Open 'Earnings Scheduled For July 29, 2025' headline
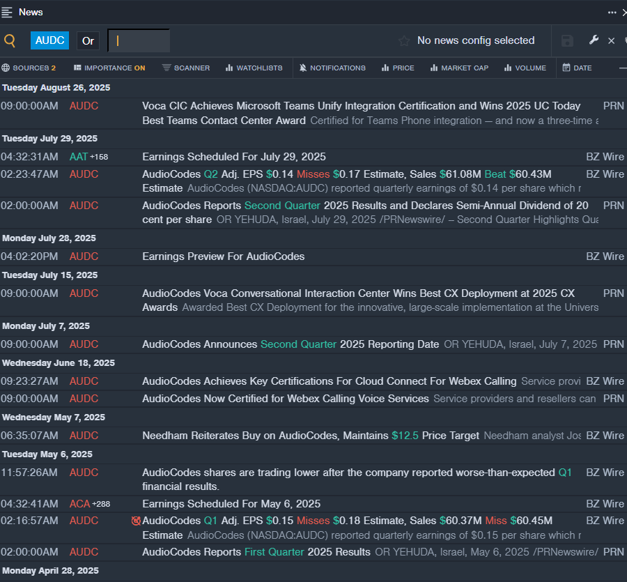This screenshot has width=627, height=582. (234, 157)
